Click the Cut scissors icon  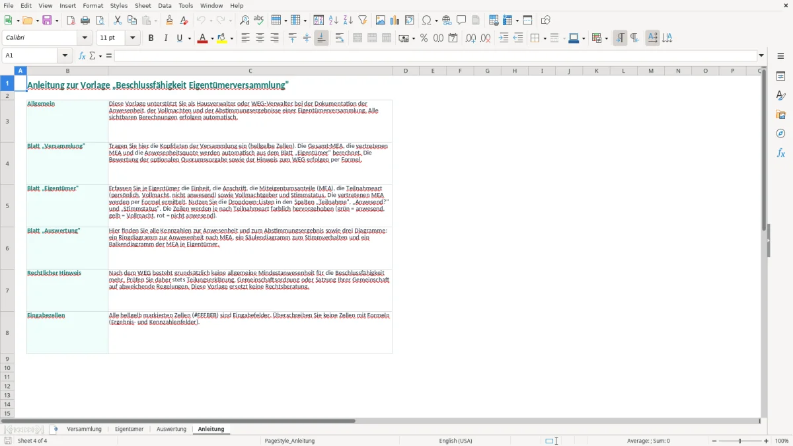coord(117,20)
